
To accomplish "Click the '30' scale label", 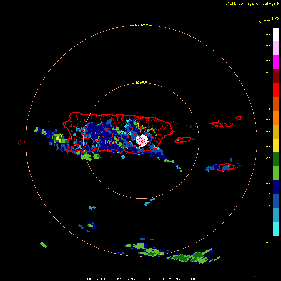I will click(268, 145).
